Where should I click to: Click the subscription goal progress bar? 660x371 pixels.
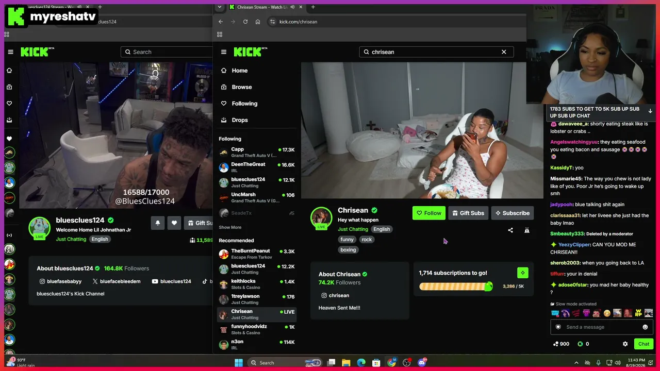point(456,286)
